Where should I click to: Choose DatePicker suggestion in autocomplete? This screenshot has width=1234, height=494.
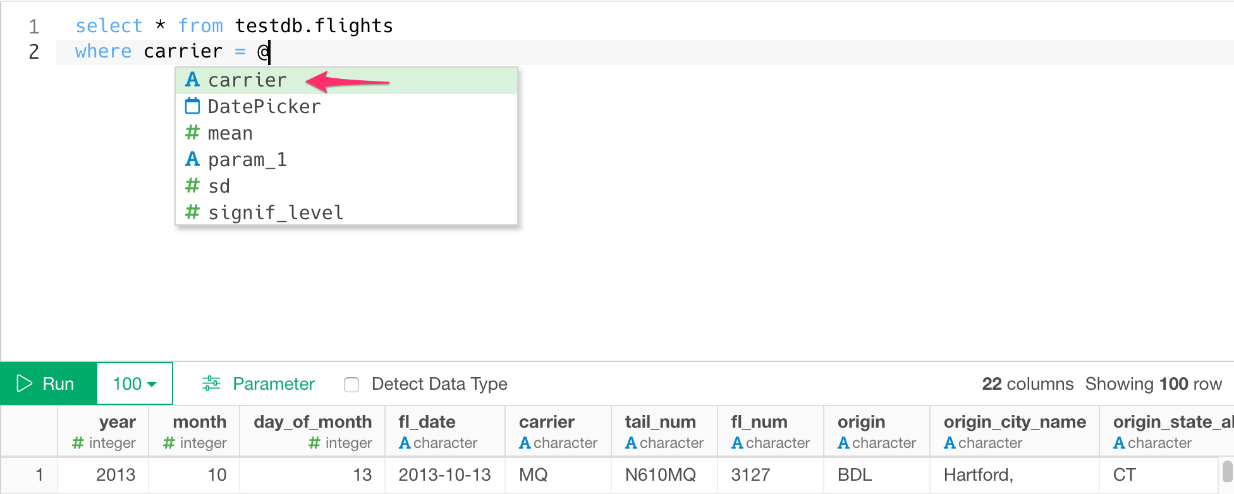[264, 107]
